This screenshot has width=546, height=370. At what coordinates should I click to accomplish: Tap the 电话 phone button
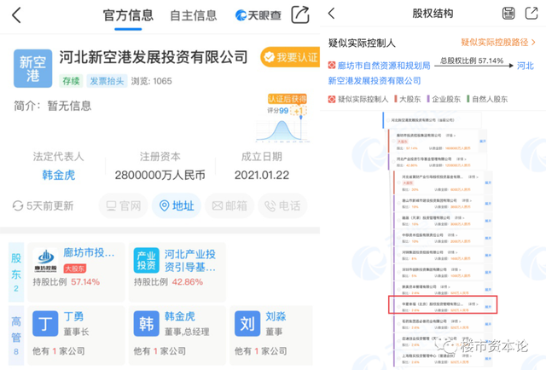282,205
